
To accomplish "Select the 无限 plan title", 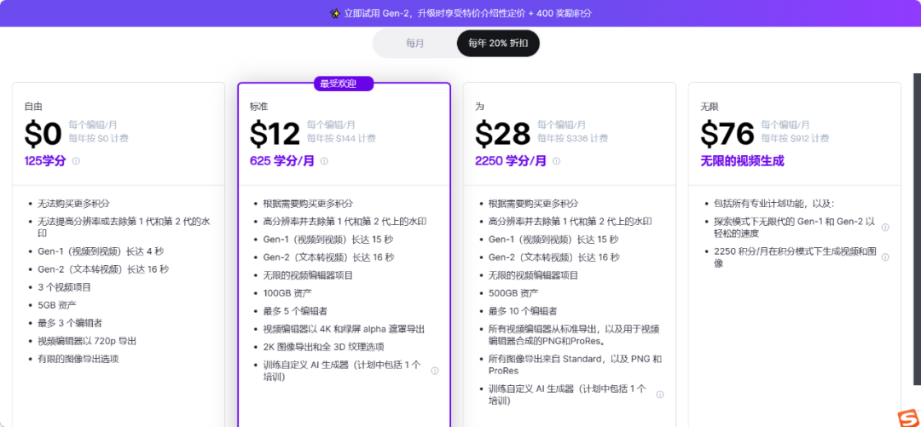I will click(710, 107).
